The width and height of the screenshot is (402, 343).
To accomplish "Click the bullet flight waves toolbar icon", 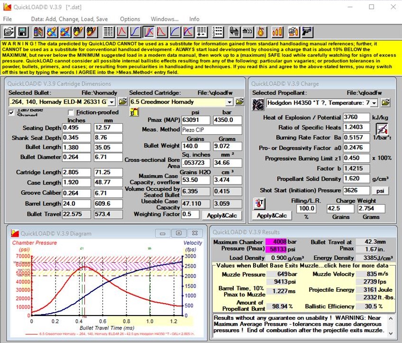I will point(248,32).
